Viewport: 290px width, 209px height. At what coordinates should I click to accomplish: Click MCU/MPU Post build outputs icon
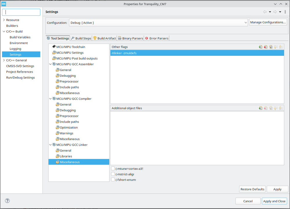pos(54,58)
